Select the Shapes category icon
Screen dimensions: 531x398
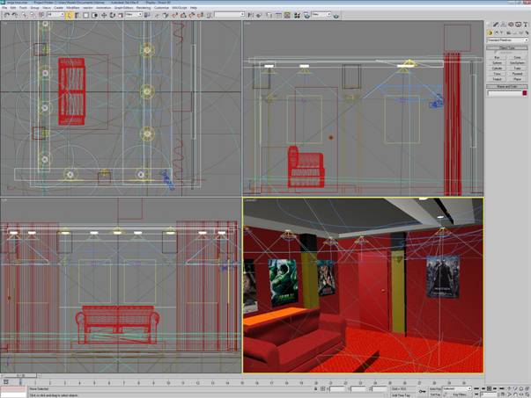(x=497, y=32)
